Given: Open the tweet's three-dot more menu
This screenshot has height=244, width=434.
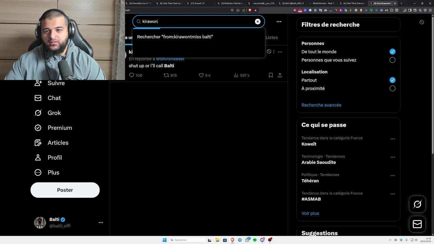Looking at the screenshot, I should [280, 52].
